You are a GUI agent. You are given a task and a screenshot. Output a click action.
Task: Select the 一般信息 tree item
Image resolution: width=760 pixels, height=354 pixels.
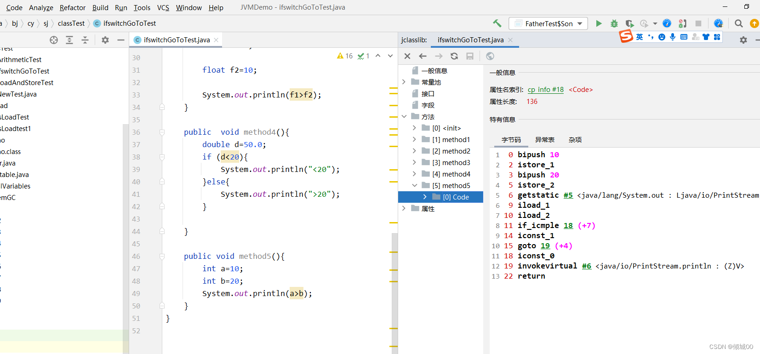(434, 70)
